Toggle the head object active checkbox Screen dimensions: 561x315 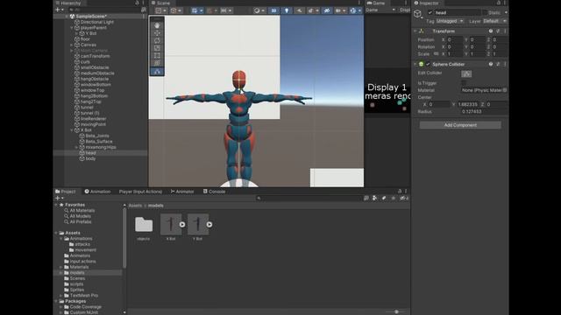coord(430,12)
